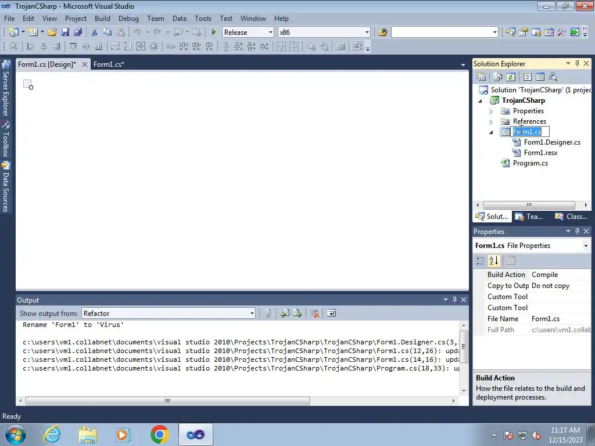Toggle auto-hide pin on Properties panel
This screenshot has width=595, height=446.
[x=577, y=231]
